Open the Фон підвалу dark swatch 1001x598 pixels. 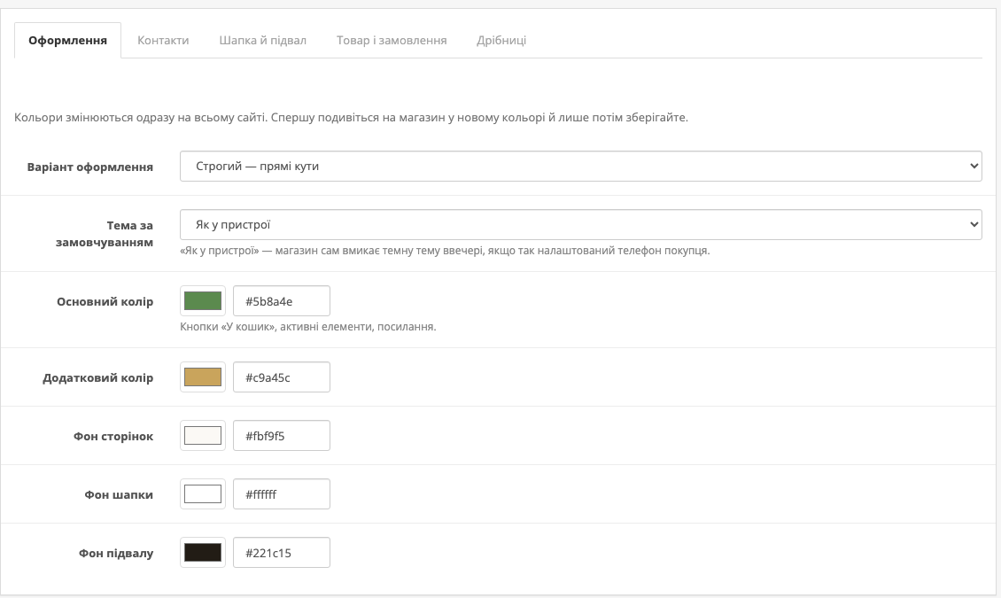(203, 553)
